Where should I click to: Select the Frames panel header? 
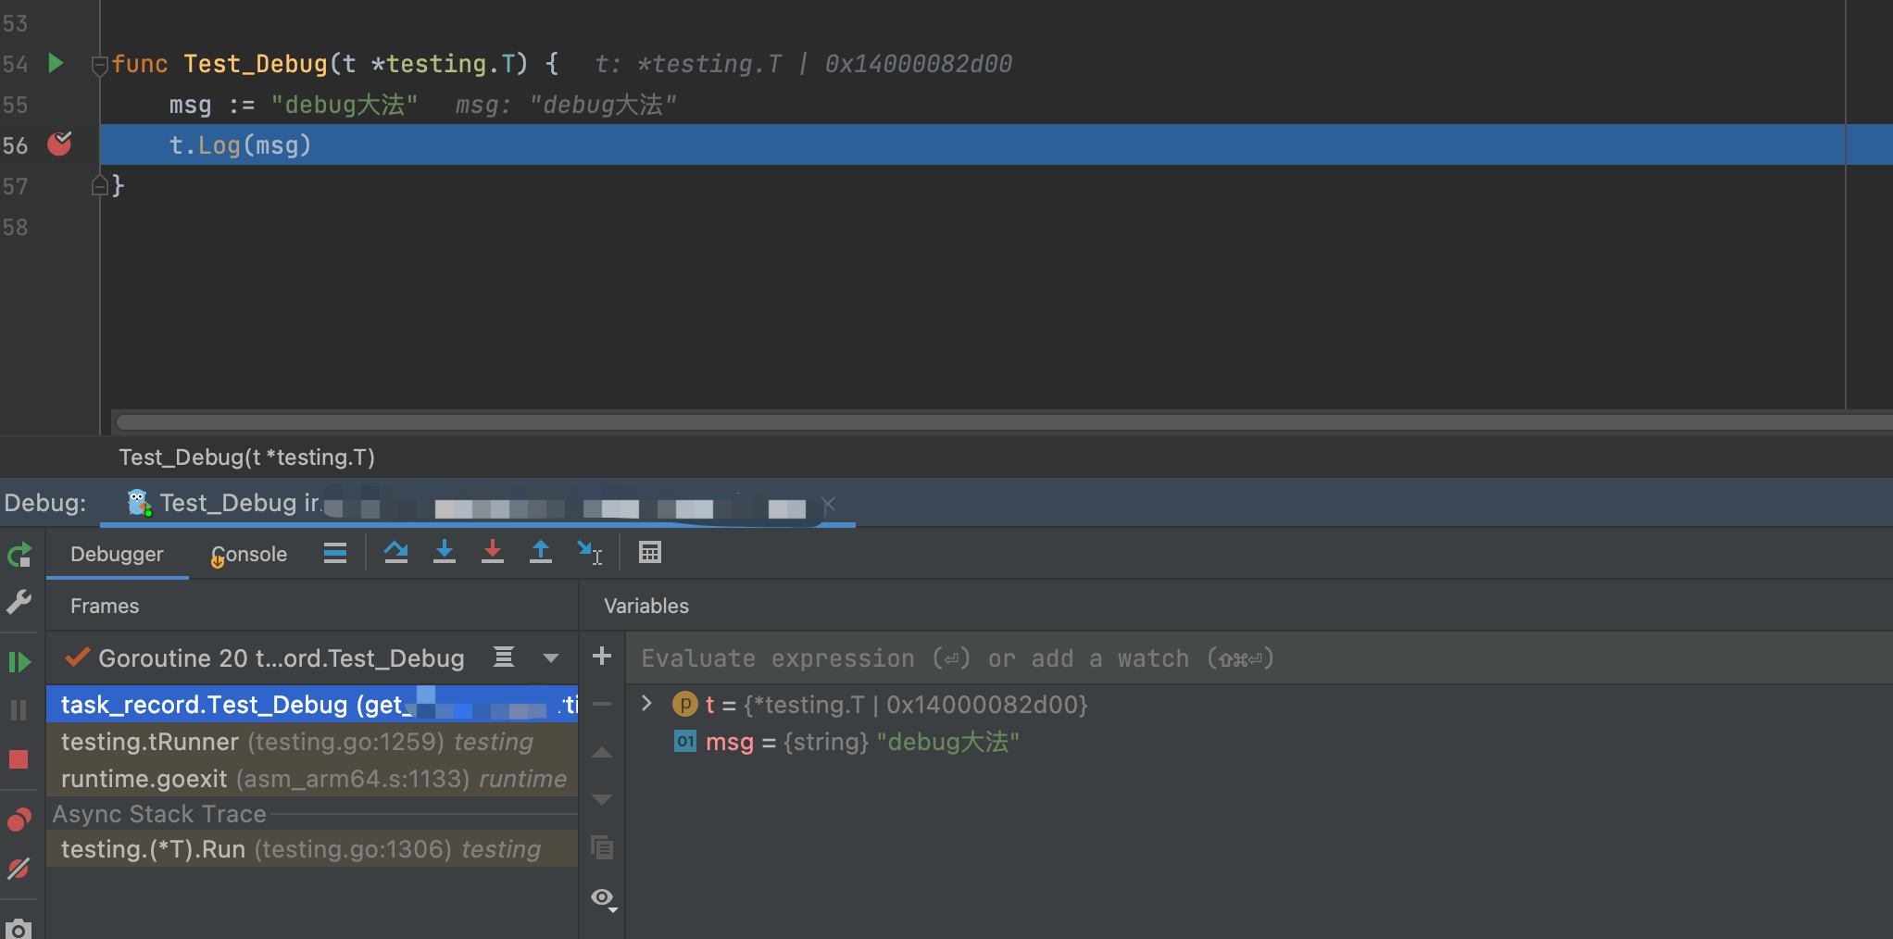[105, 606]
